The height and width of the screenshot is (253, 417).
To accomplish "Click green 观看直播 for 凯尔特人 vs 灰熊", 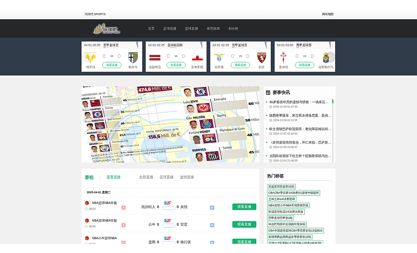I will 244,207.
